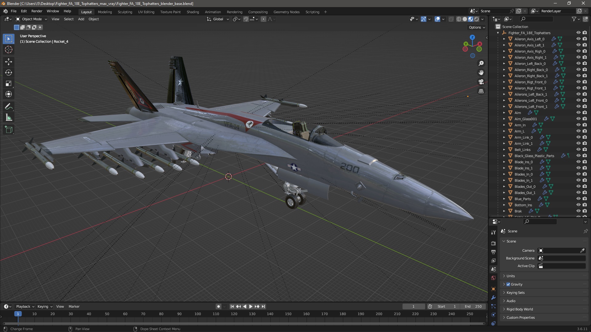The image size is (591, 332).
Task: Toggle viewport overlays
Action: click(437, 19)
